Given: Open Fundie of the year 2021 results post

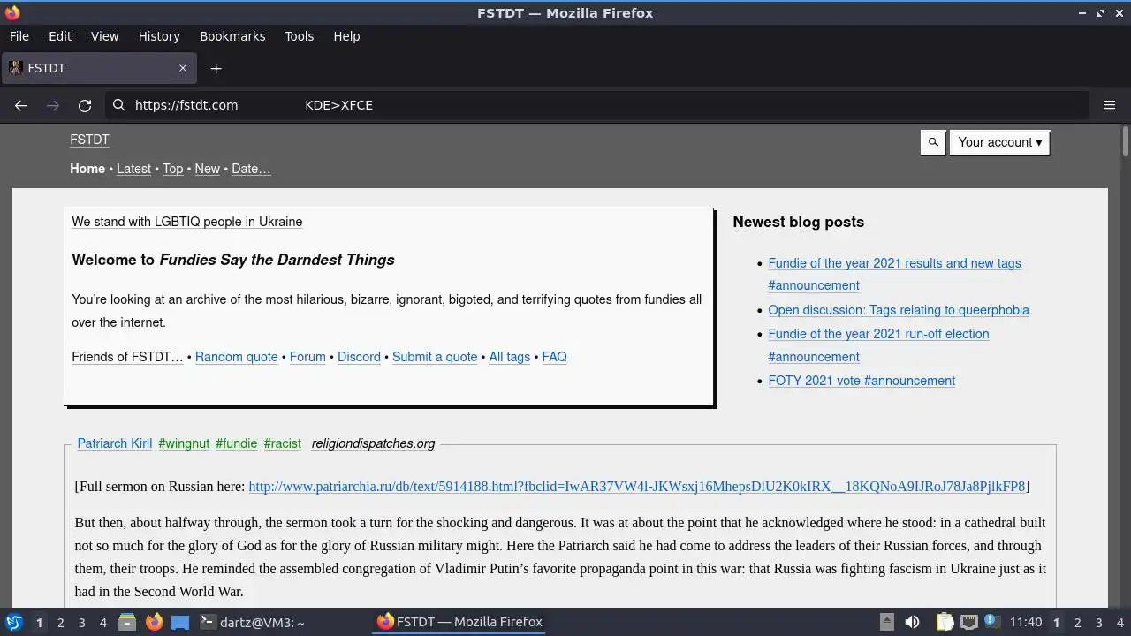Looking at the screenshot, I should [894, 263].
